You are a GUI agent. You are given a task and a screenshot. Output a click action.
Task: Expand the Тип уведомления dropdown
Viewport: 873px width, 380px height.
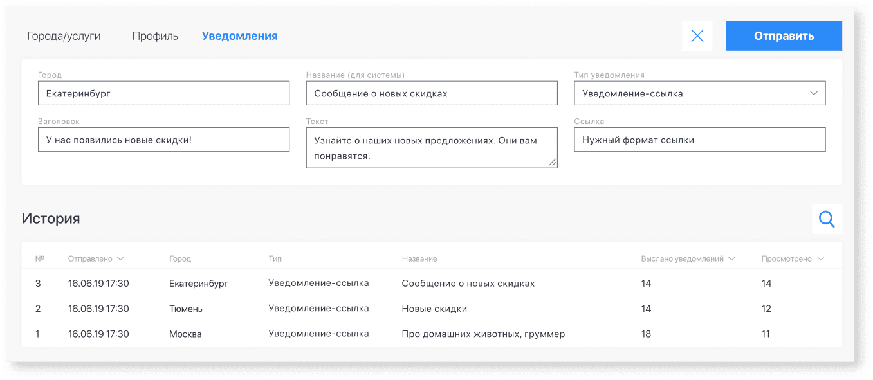tap(699, 93)
